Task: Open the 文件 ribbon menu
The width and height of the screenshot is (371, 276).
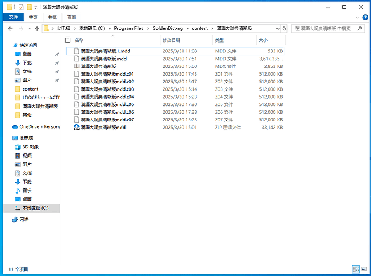Action: click(x=13, y=17)
